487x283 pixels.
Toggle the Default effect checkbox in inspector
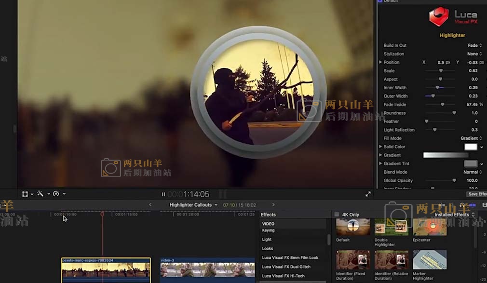[380, 1]
